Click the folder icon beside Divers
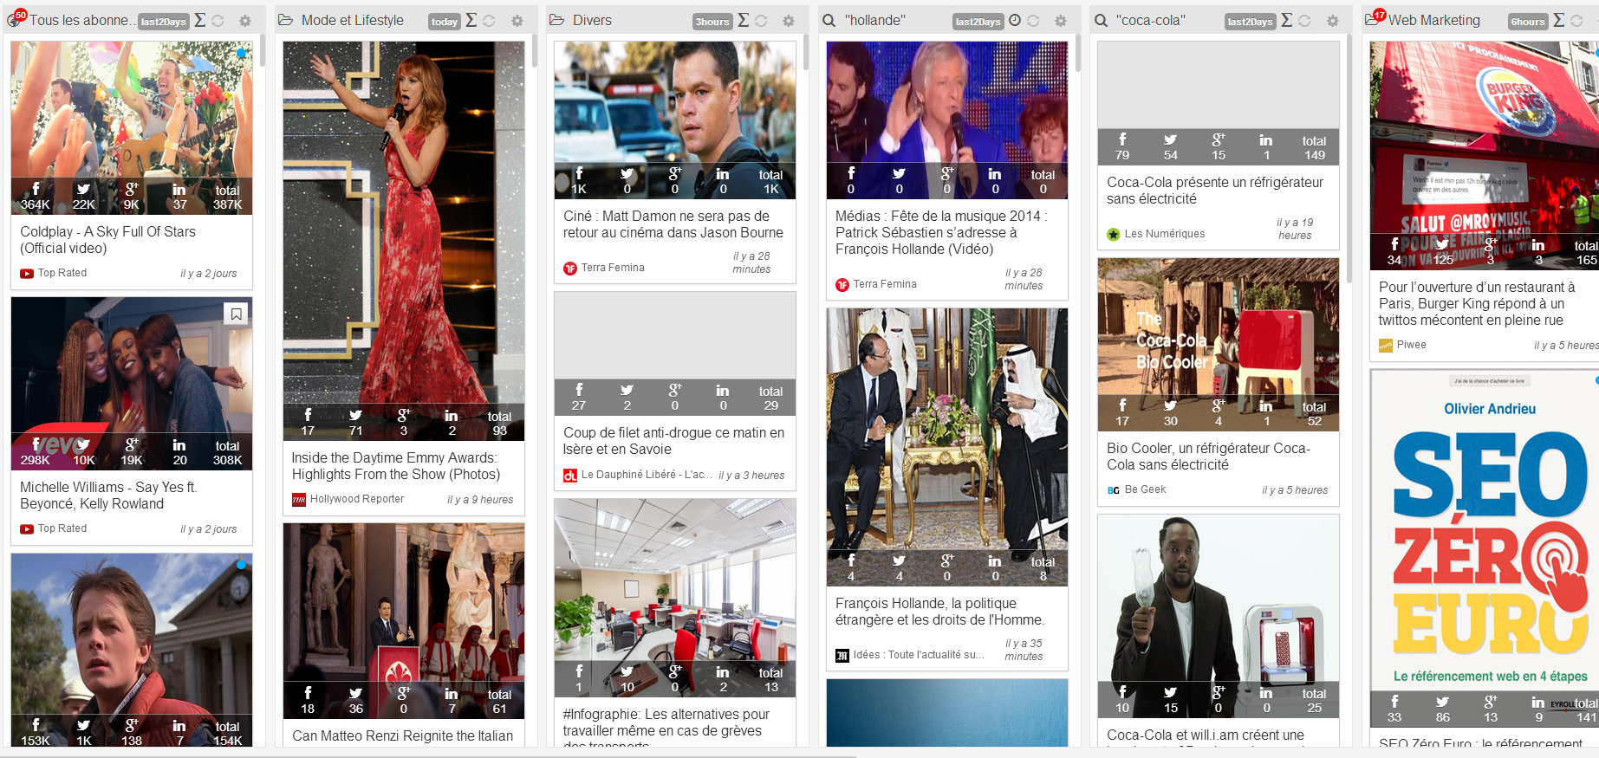The width and height of the screenshot is (1599, 758). pyautogui.click(x=556, y=20)
